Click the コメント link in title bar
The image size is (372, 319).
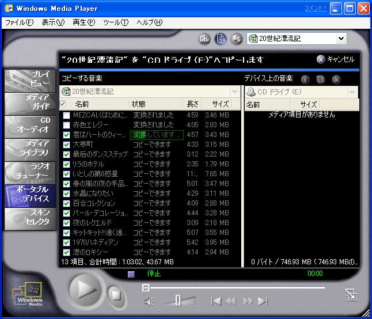click(x=316, y=8)
